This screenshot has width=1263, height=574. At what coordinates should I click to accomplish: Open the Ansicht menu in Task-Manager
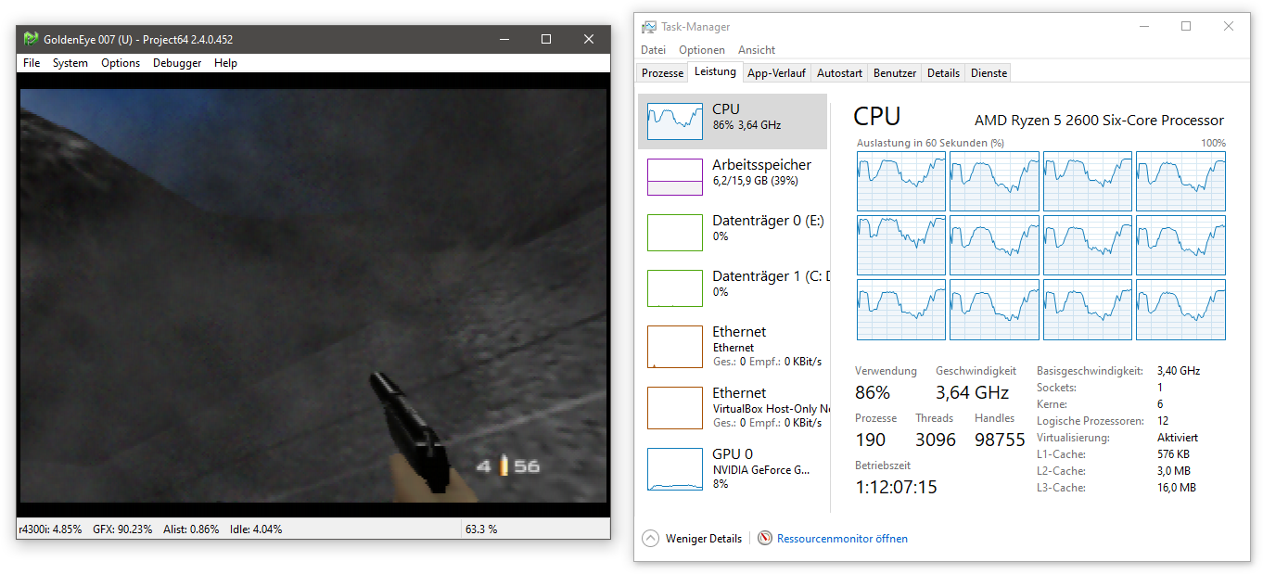757,49
